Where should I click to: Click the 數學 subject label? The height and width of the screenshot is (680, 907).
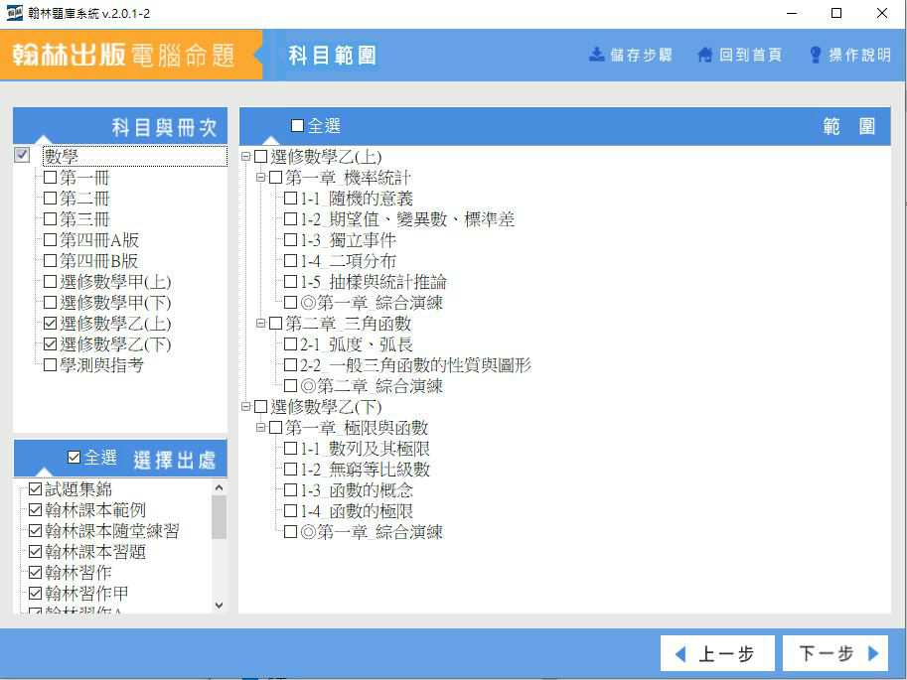tap(62, 156)
